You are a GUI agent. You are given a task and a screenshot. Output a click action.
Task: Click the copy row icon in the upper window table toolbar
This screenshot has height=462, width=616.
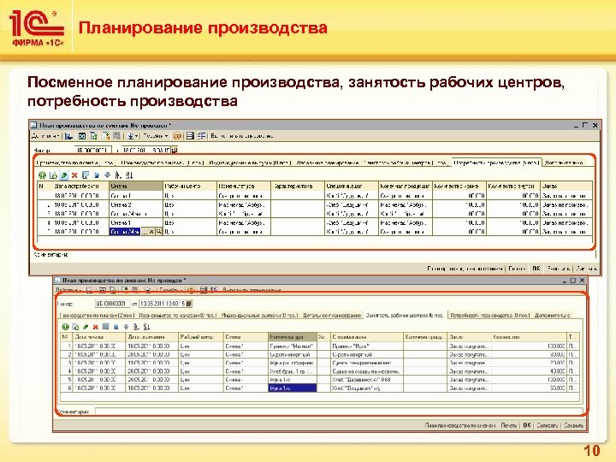(x=53, y=175)
